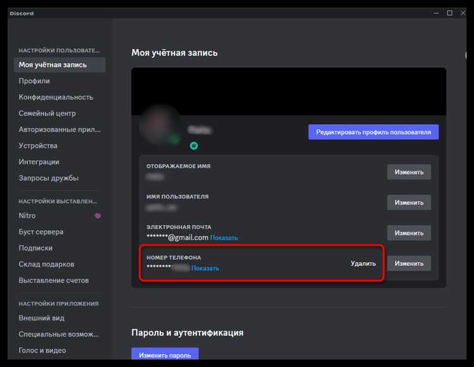
Task: Open Авторизованные приложения section
Action: click(59, 129)
